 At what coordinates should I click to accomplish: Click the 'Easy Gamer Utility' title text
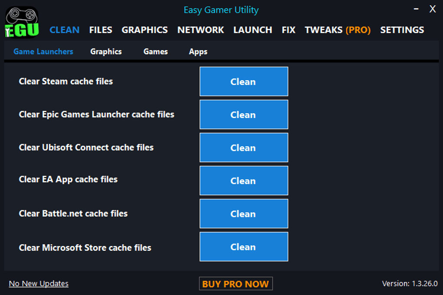coord(221,10)
